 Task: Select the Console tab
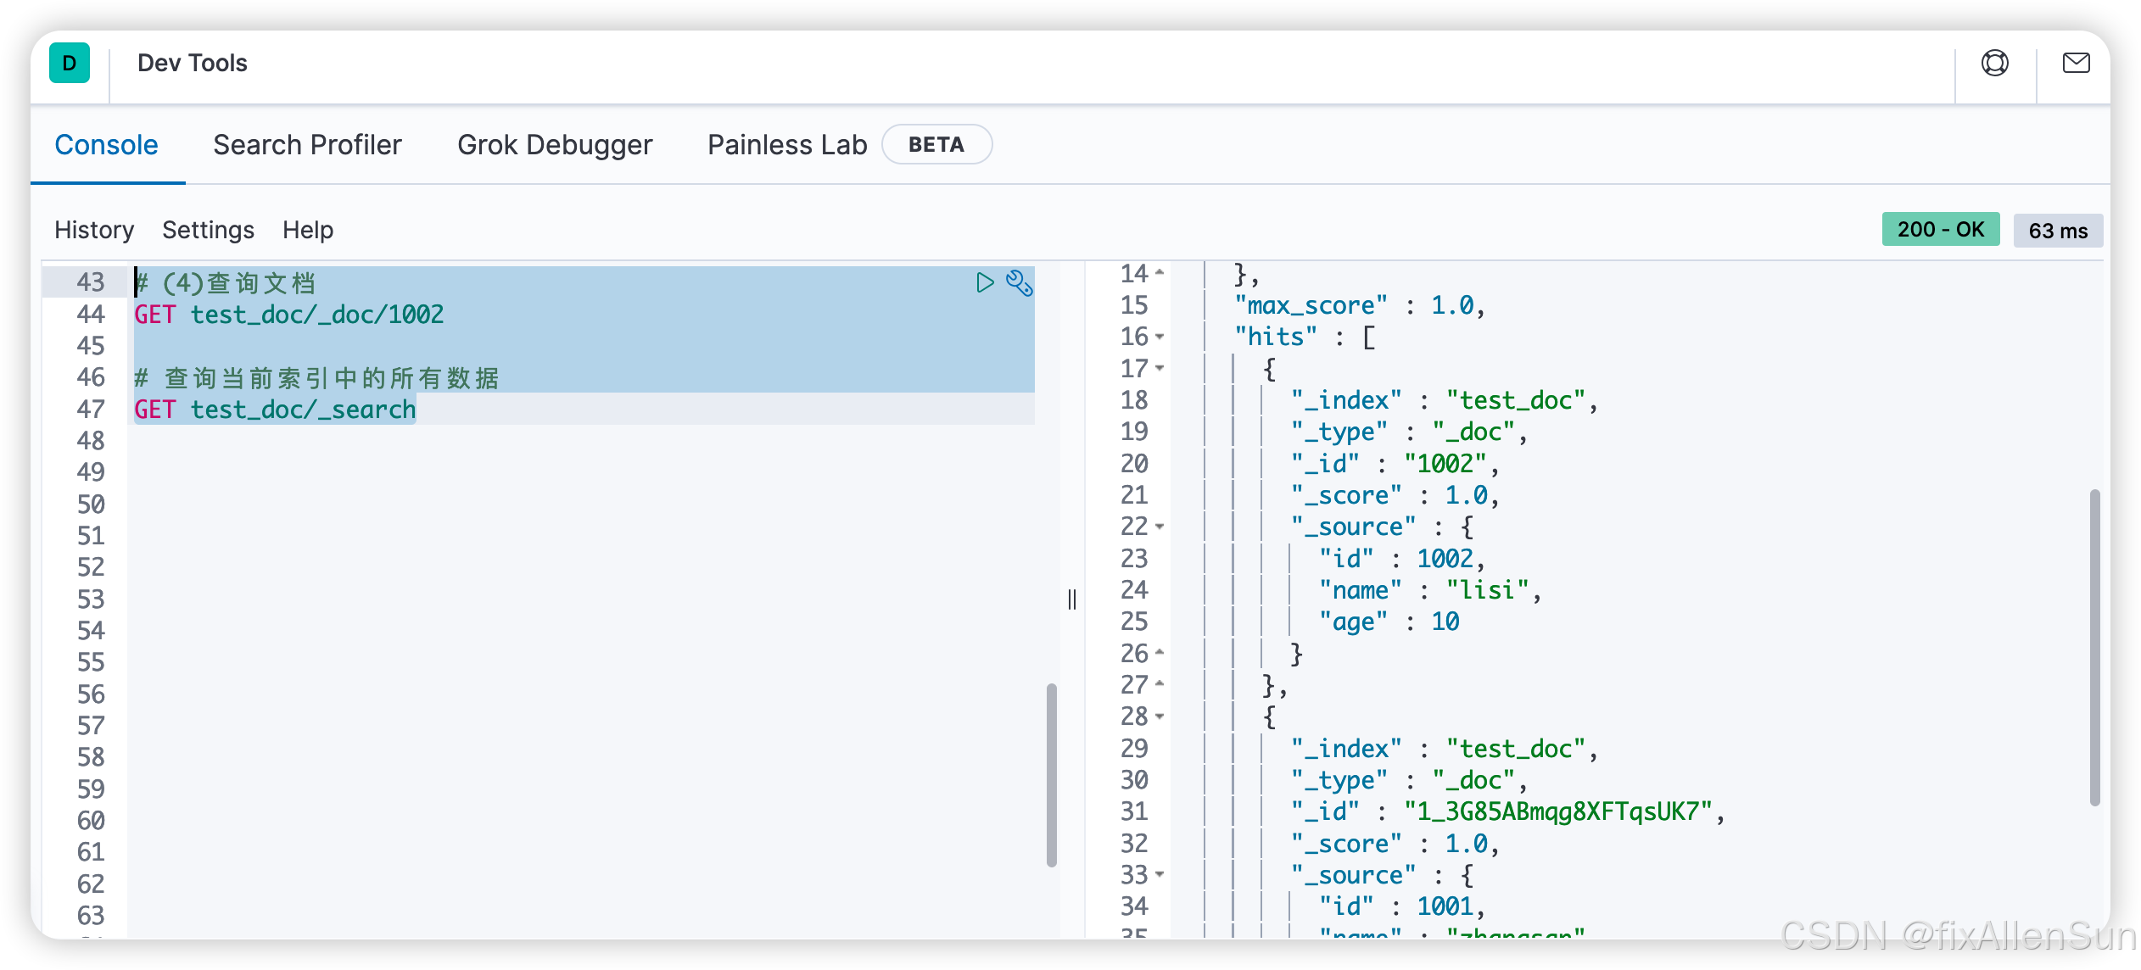[106, 145]
